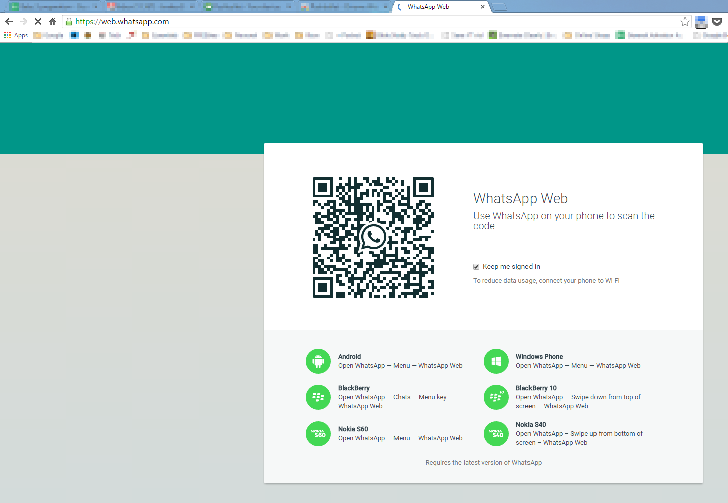728x503 pixels.
Task: Click the Nokia S60 icon
Action: [318, 434]
